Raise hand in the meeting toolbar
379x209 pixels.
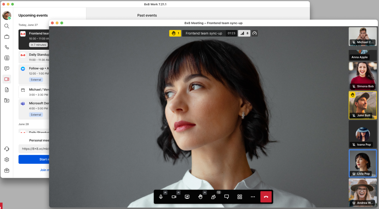click(x=200, y=197)
